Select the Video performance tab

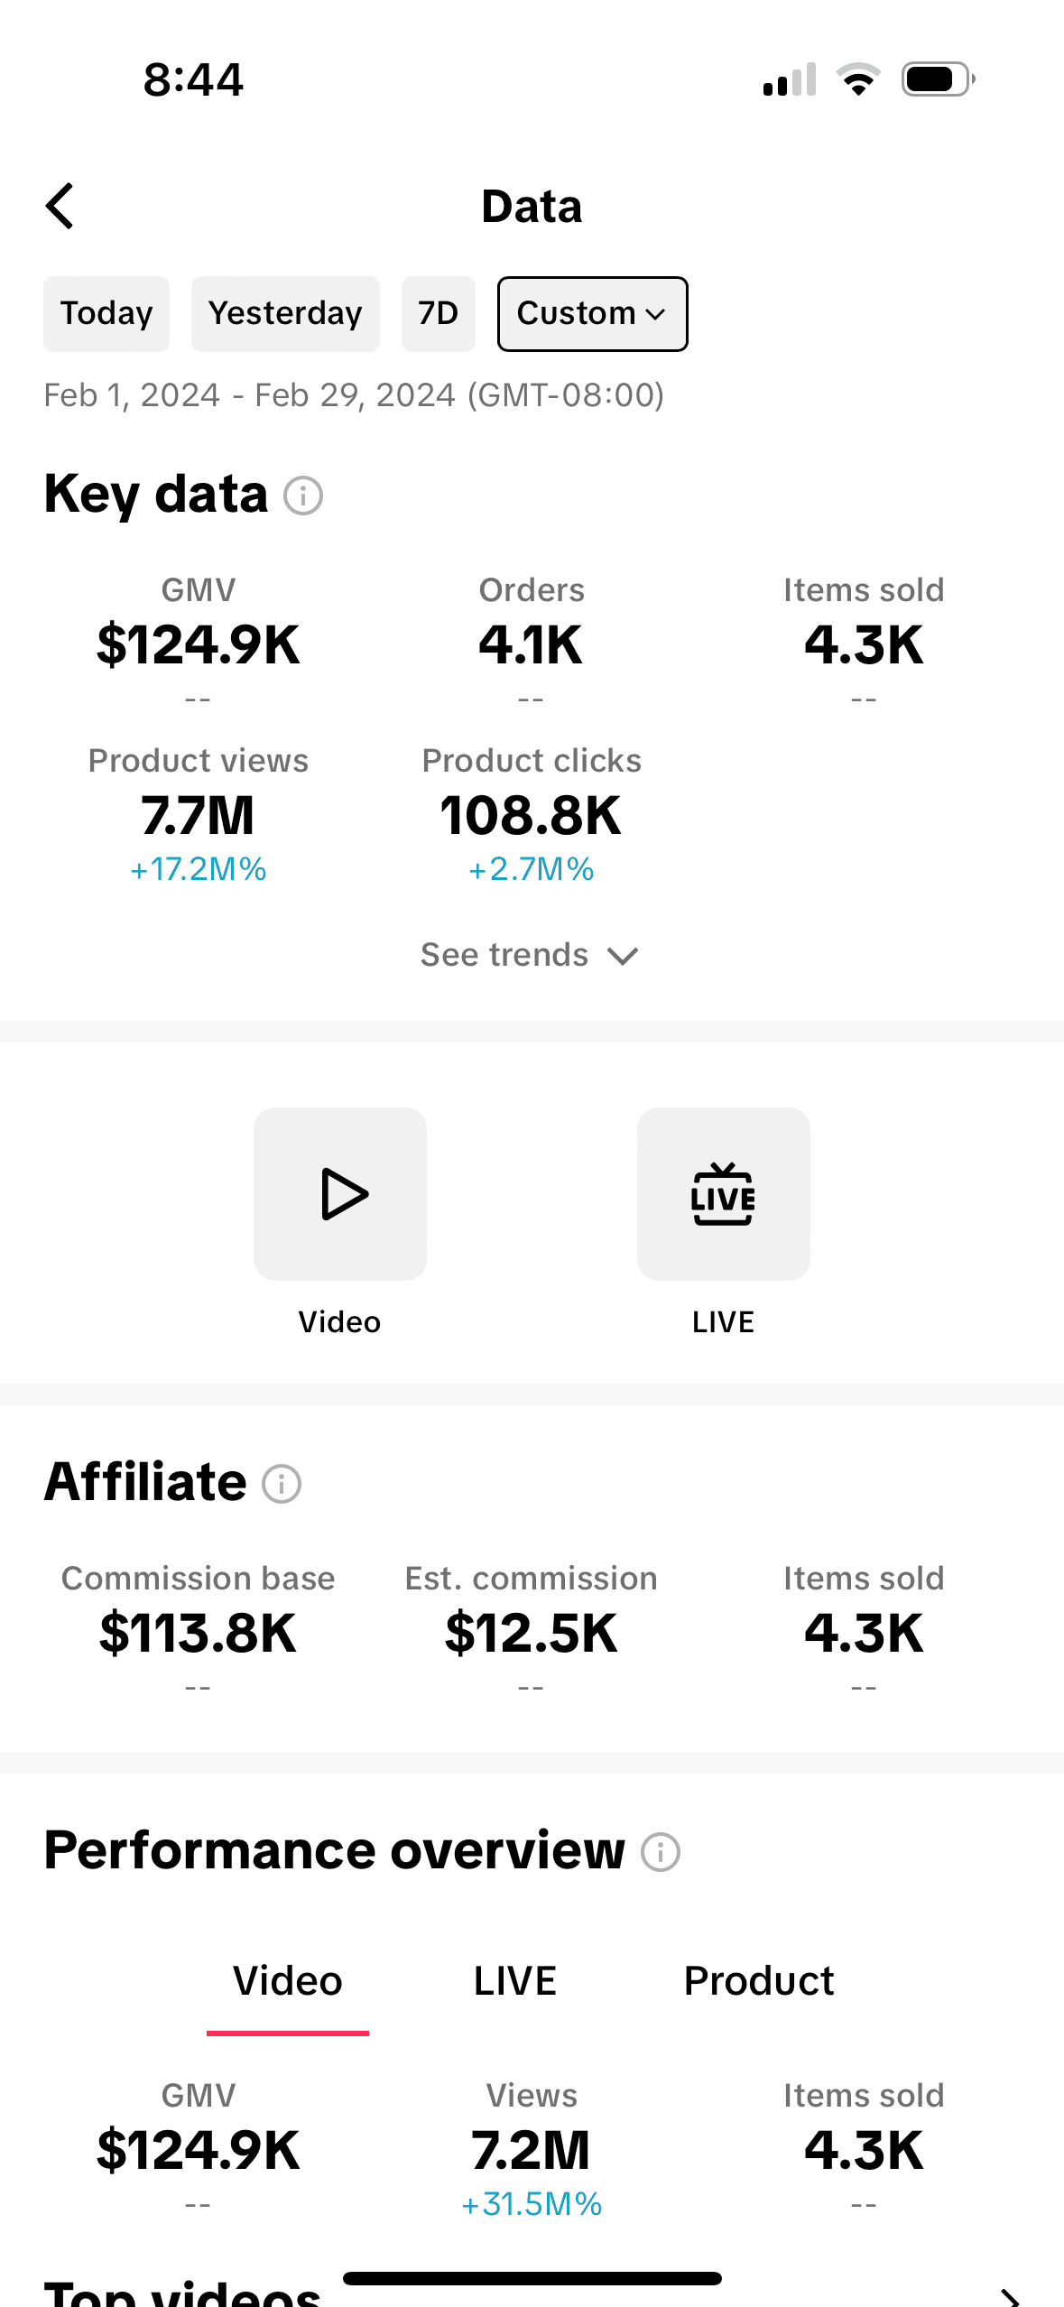click(288, 1981)
